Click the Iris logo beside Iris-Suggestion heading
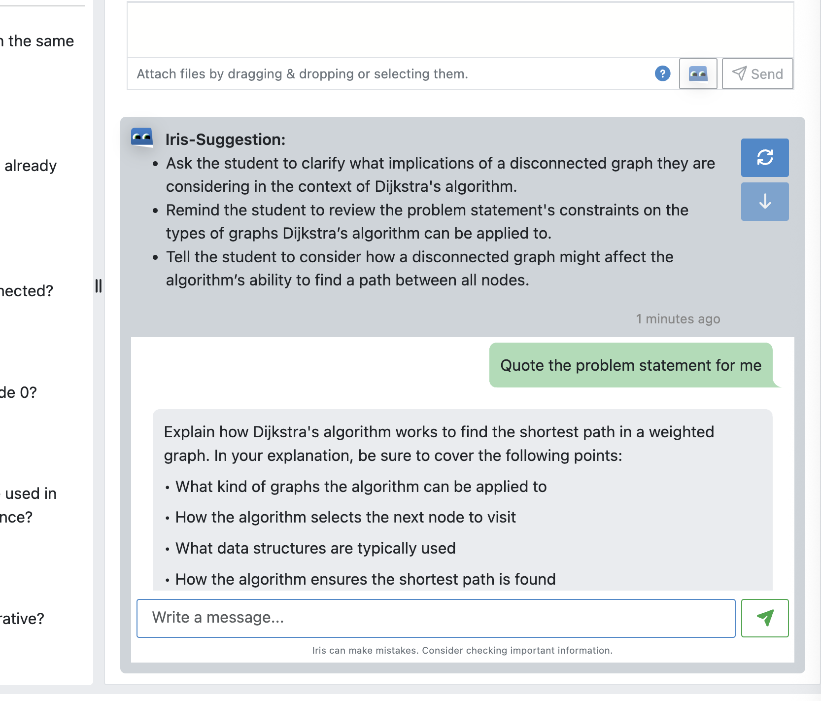The image size is (821, 701). click(142, 138)
